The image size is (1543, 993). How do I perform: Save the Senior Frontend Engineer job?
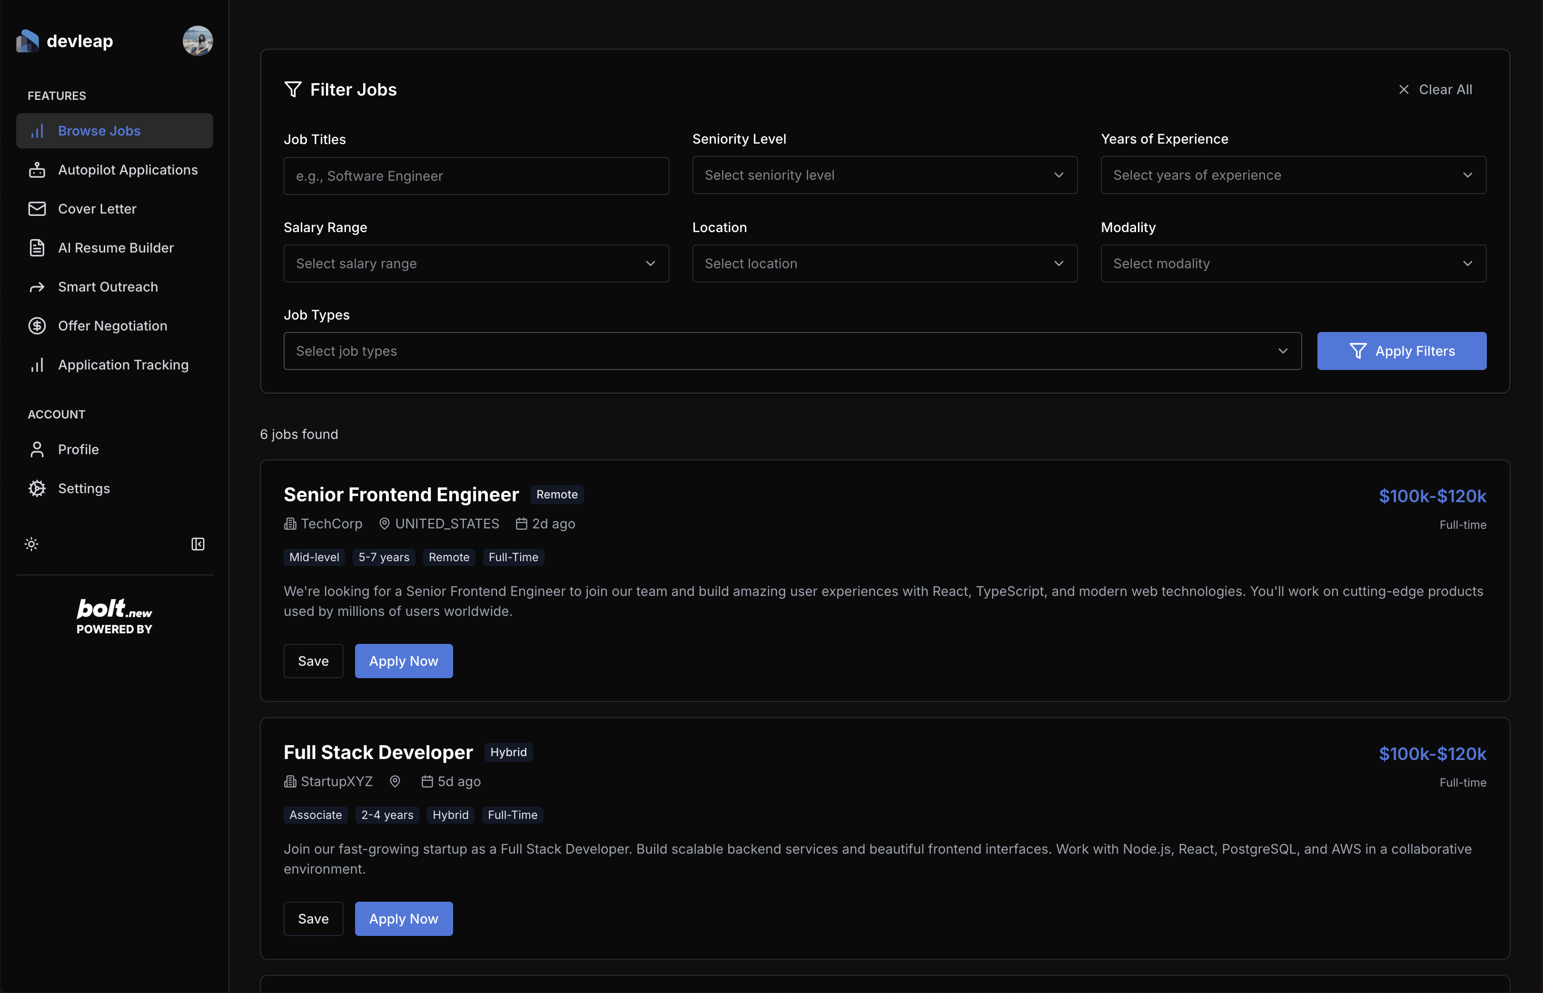(x=313, y=661)
